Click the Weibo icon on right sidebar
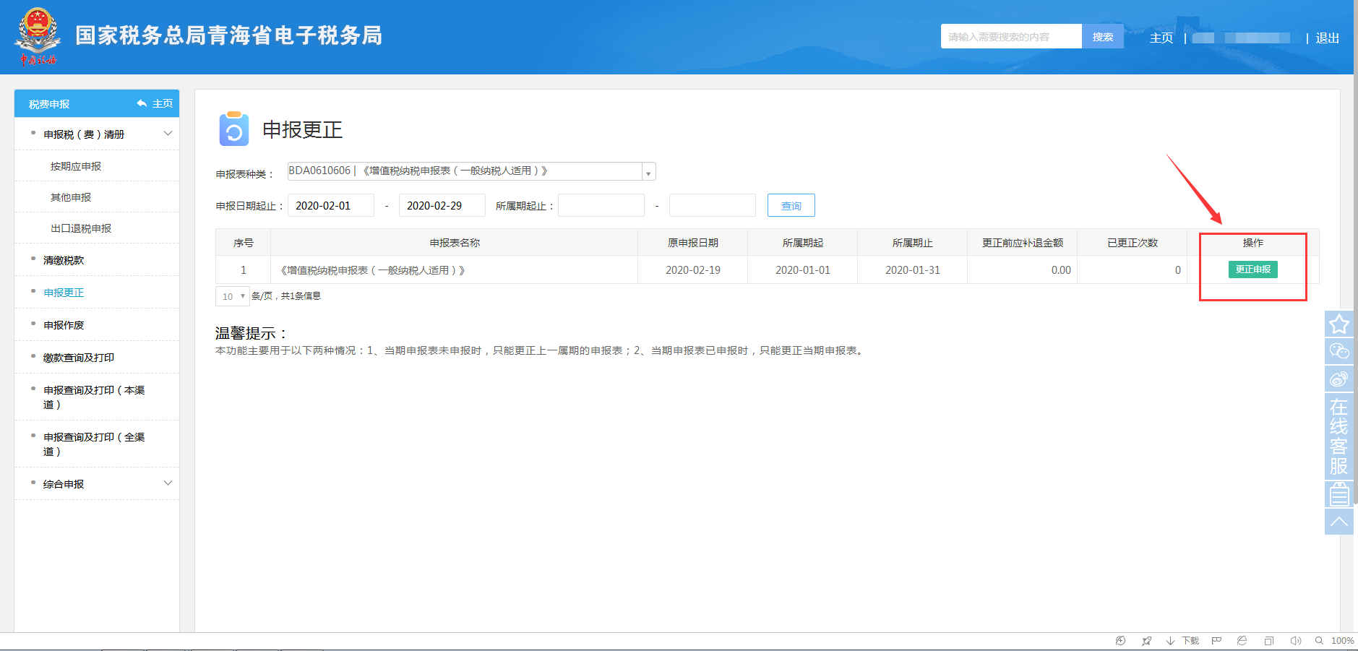Image resolution: width=1358 pixels, height=651 pixels. point(1338,379)
